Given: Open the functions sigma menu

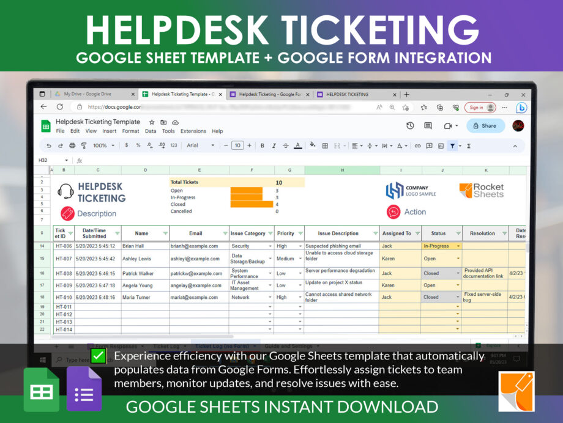Looking at the screenshot, I should (469, 145).
